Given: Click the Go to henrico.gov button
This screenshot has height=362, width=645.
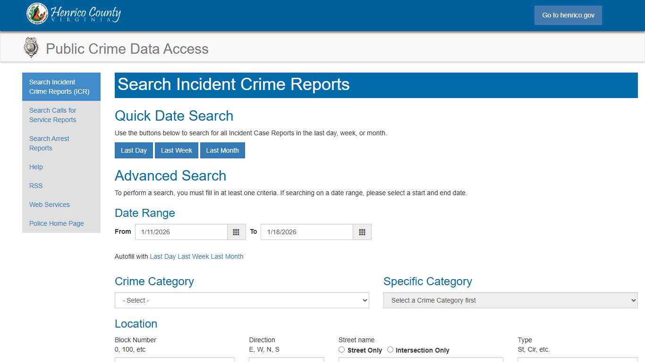Looking at the screenshot, I should click(x=568, y=15).
